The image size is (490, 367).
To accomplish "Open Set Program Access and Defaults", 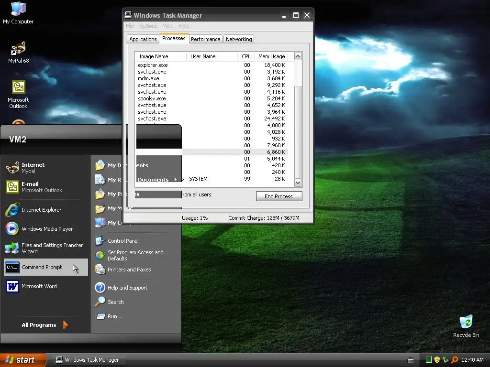I will point(136,255).
